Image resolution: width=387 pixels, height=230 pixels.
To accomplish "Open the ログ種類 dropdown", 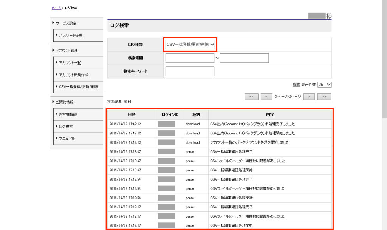I will tap(190, 45).
